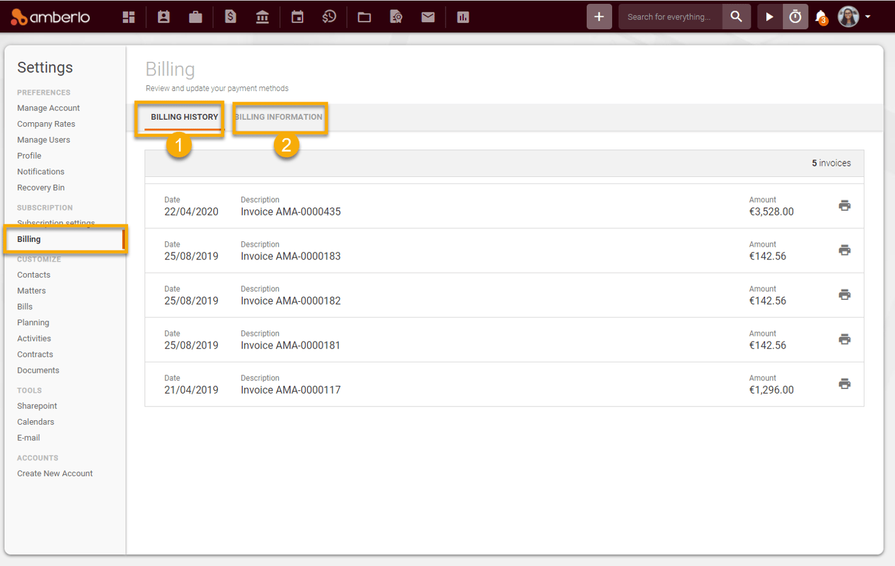Click the plus add-new button
The image size is (895, 566).
[x=599, y=17]
